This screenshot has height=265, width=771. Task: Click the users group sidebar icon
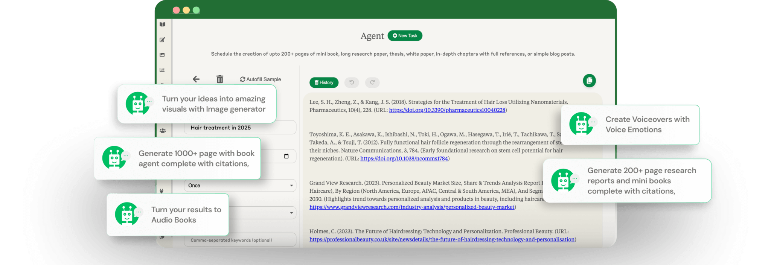point(162,131)
